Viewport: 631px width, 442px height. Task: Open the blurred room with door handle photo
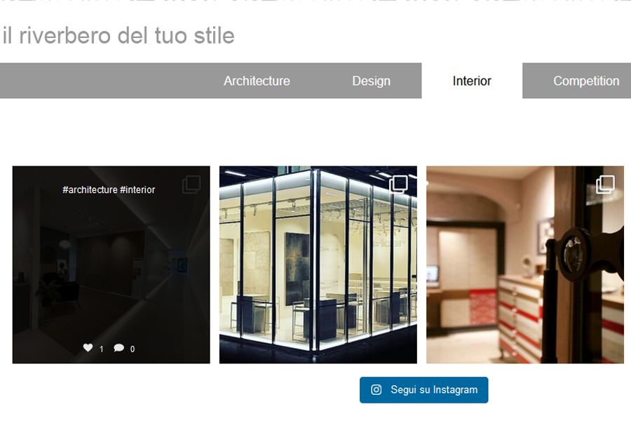click(524, 264)
